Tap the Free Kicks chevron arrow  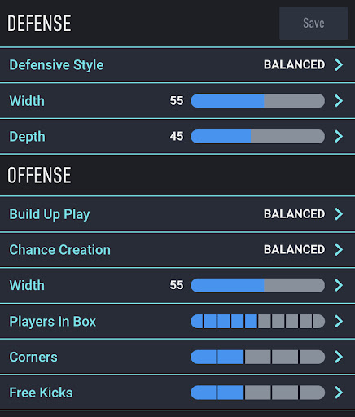point(339,393)
